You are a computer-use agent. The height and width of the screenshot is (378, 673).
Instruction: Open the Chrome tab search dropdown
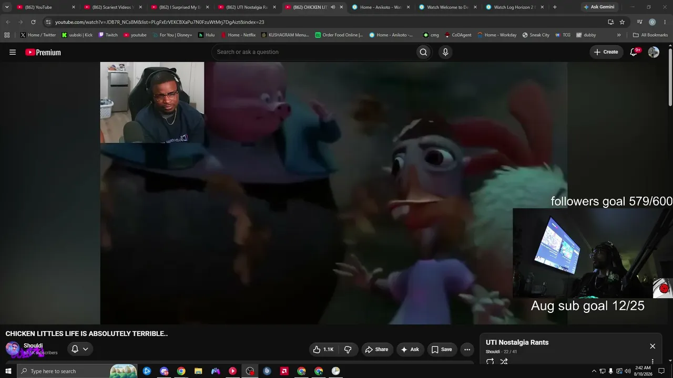click(7, 7)
